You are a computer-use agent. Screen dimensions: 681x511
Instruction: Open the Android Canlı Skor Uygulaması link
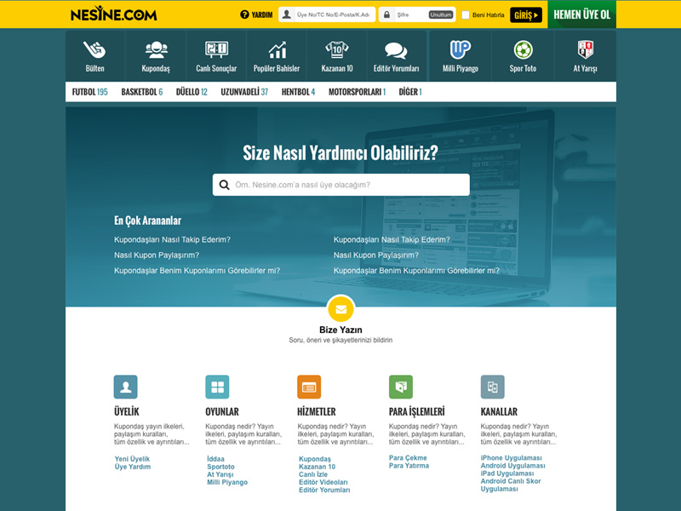coord(511,485)
